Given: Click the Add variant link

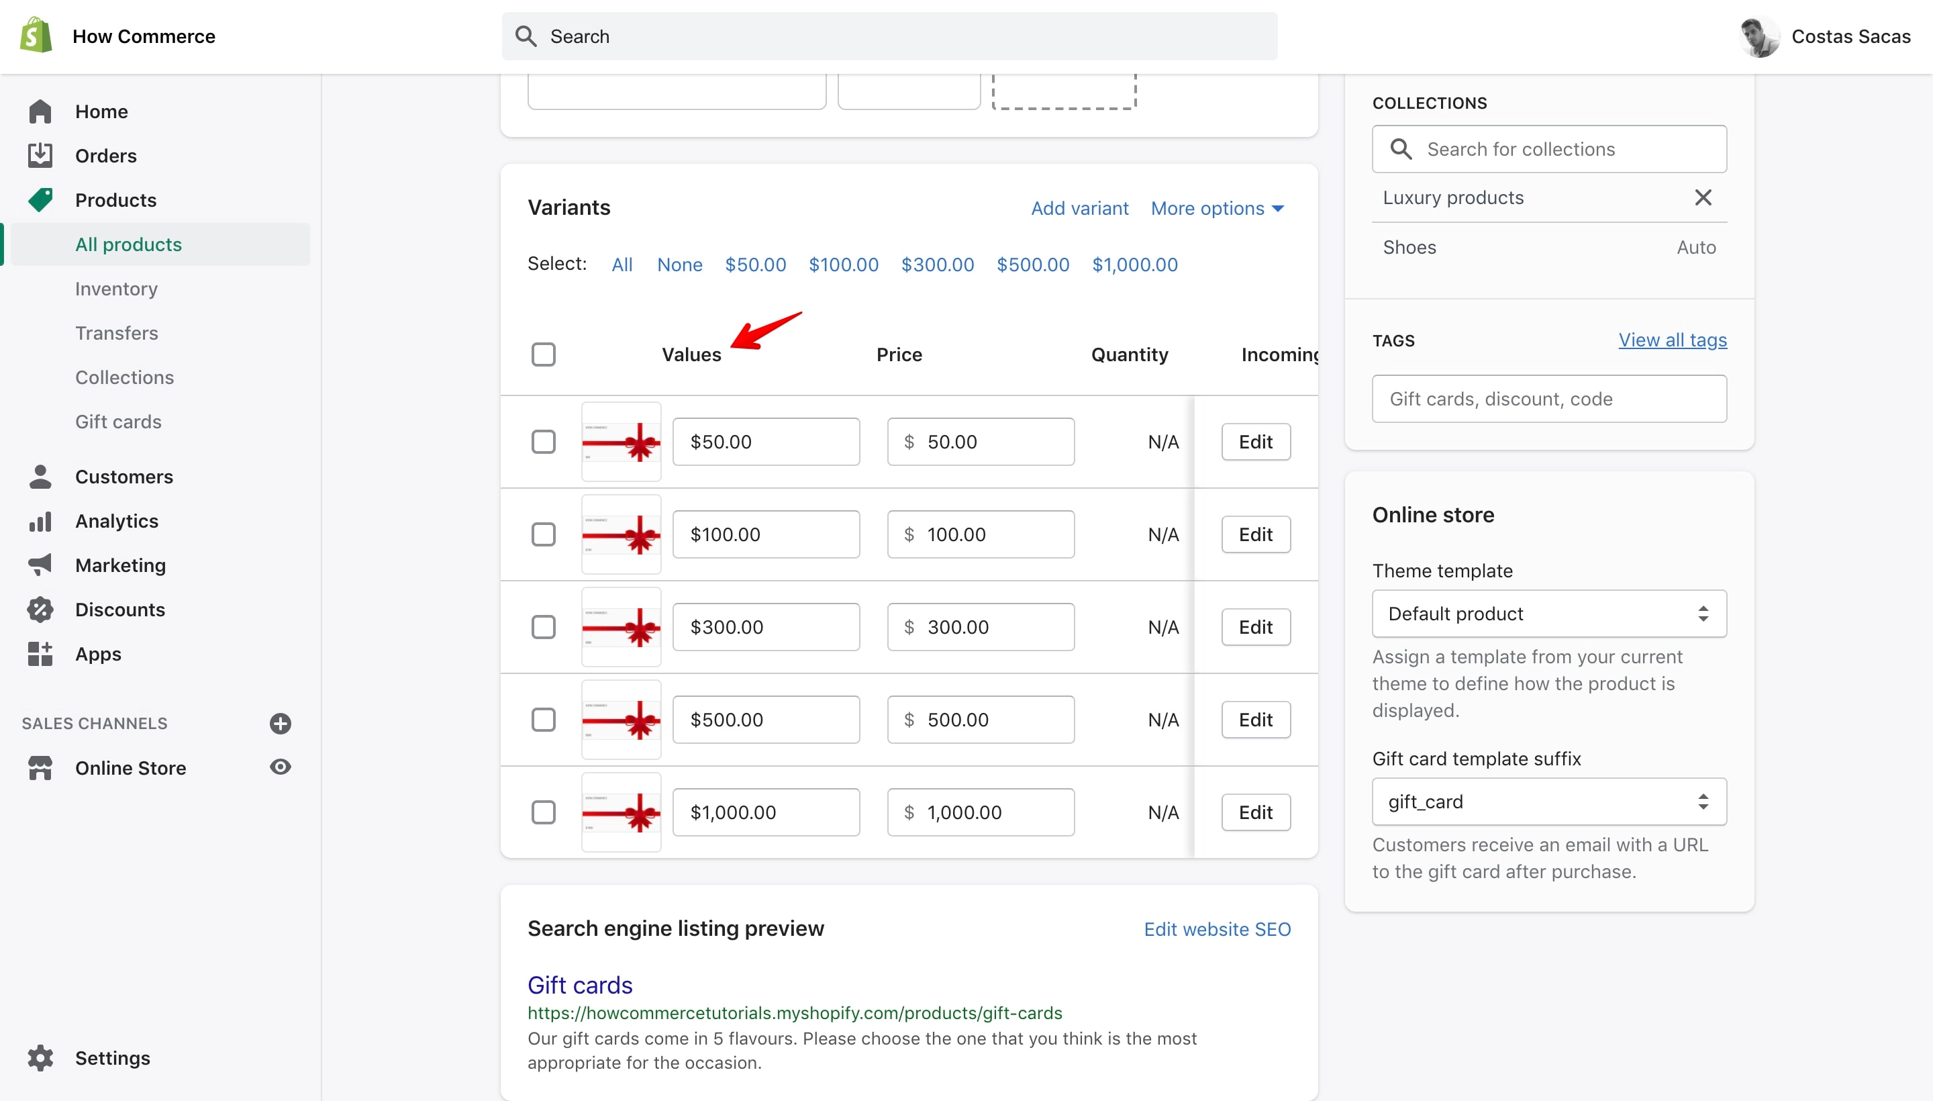Looking at the screenshot, I should pyautogui.click(x=1079, y=208).
